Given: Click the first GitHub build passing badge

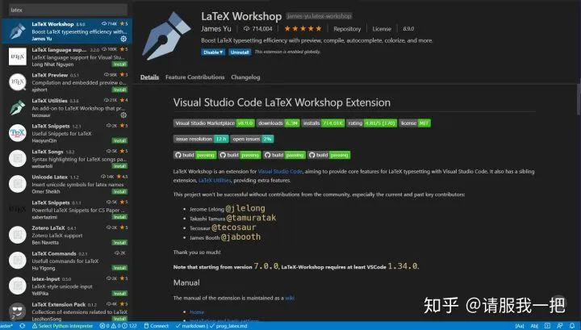Looking at the screenshot, I should 195,155.
